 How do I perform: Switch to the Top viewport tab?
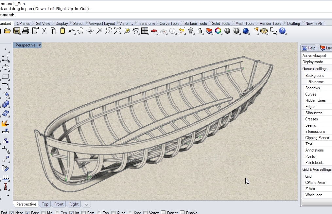tap(45, 204)
